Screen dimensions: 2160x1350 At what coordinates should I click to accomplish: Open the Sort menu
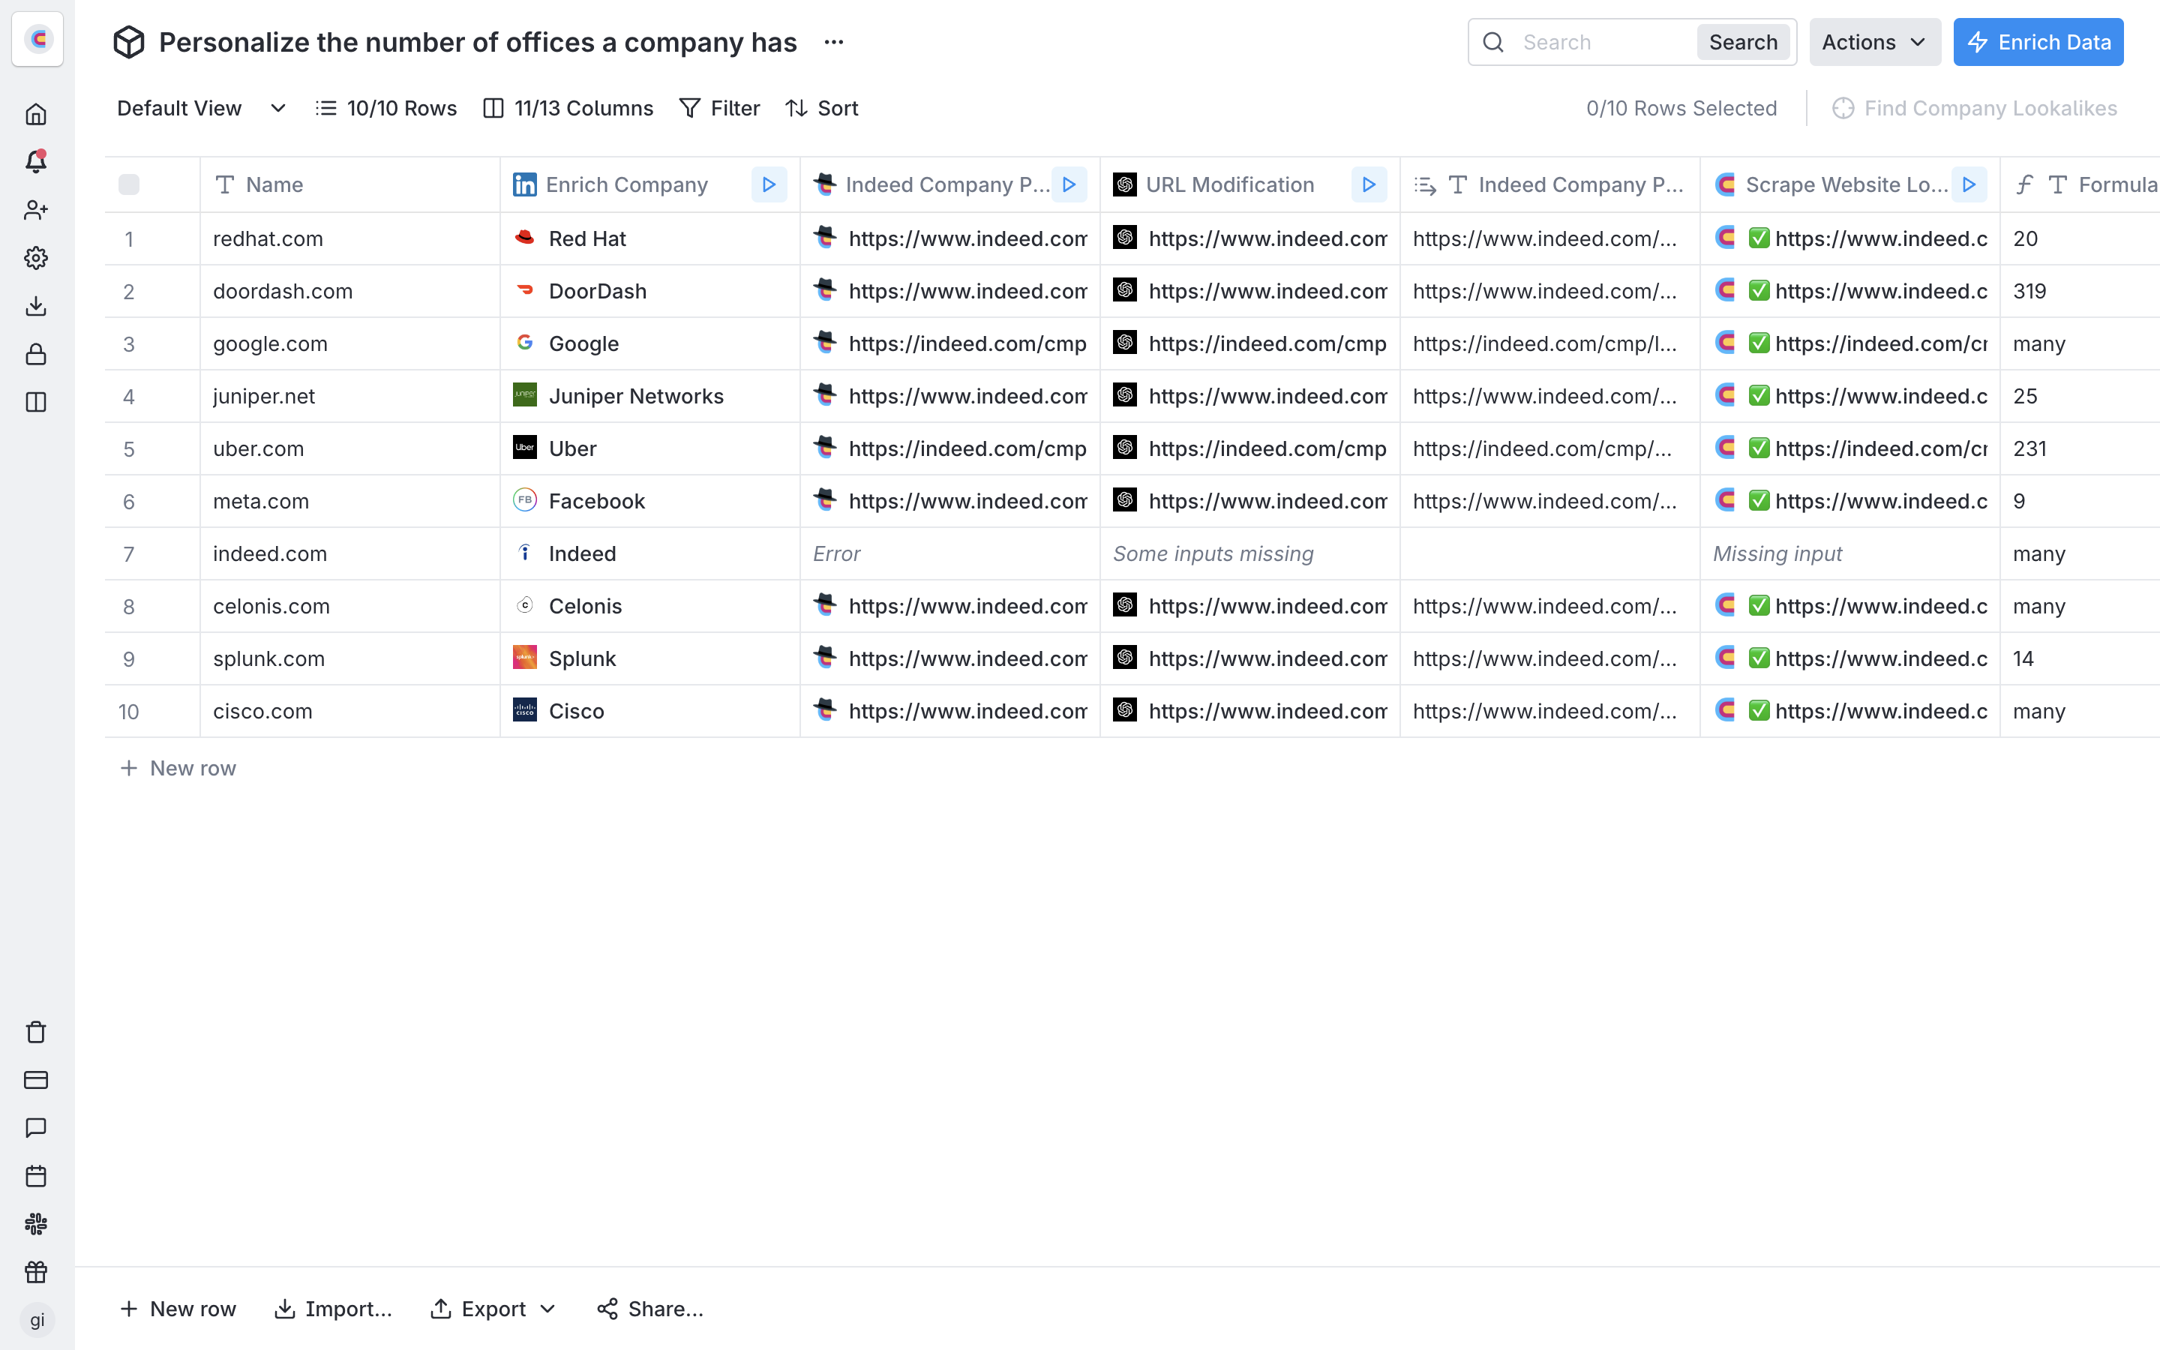(x=822, y=108)
